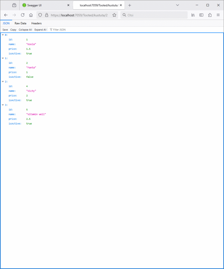
Task: Switch to the Raw Data tab
Action: pos(20,23)
